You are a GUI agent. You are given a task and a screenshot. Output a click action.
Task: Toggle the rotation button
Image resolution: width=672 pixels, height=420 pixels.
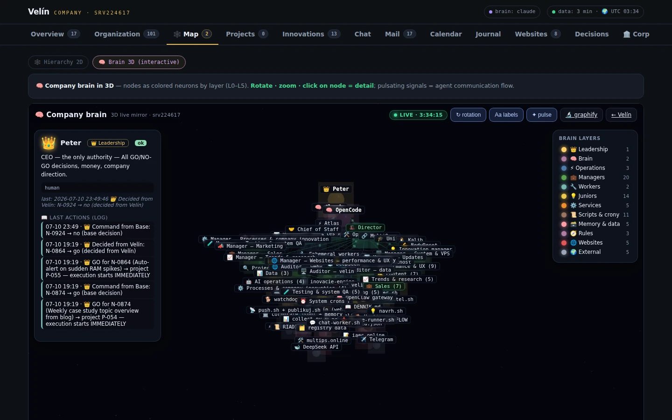468,115
